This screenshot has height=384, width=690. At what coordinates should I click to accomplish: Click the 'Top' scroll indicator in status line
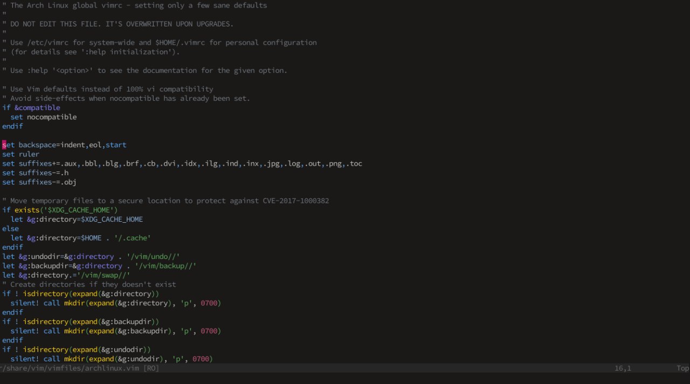(683, 368)
